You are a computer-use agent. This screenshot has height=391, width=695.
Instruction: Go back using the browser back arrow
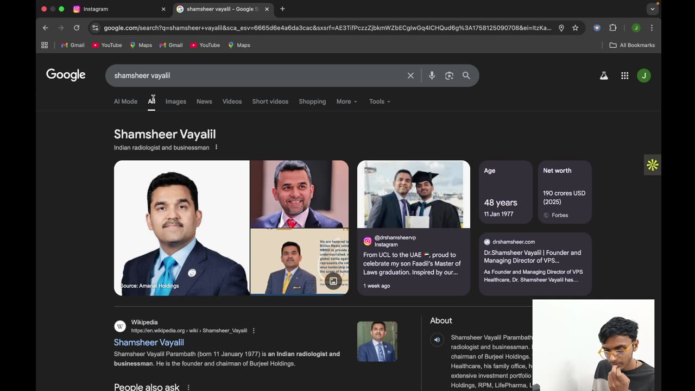[x=46, y=28]
